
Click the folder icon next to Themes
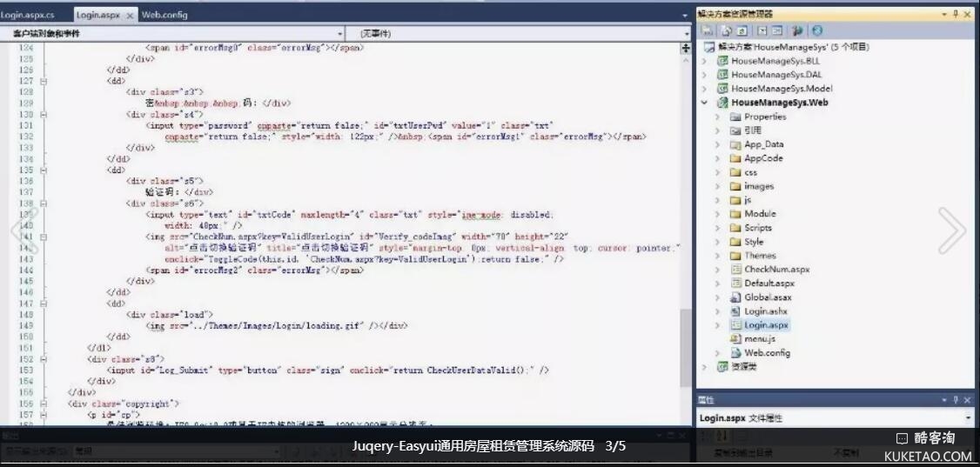(x=735, y=256)
